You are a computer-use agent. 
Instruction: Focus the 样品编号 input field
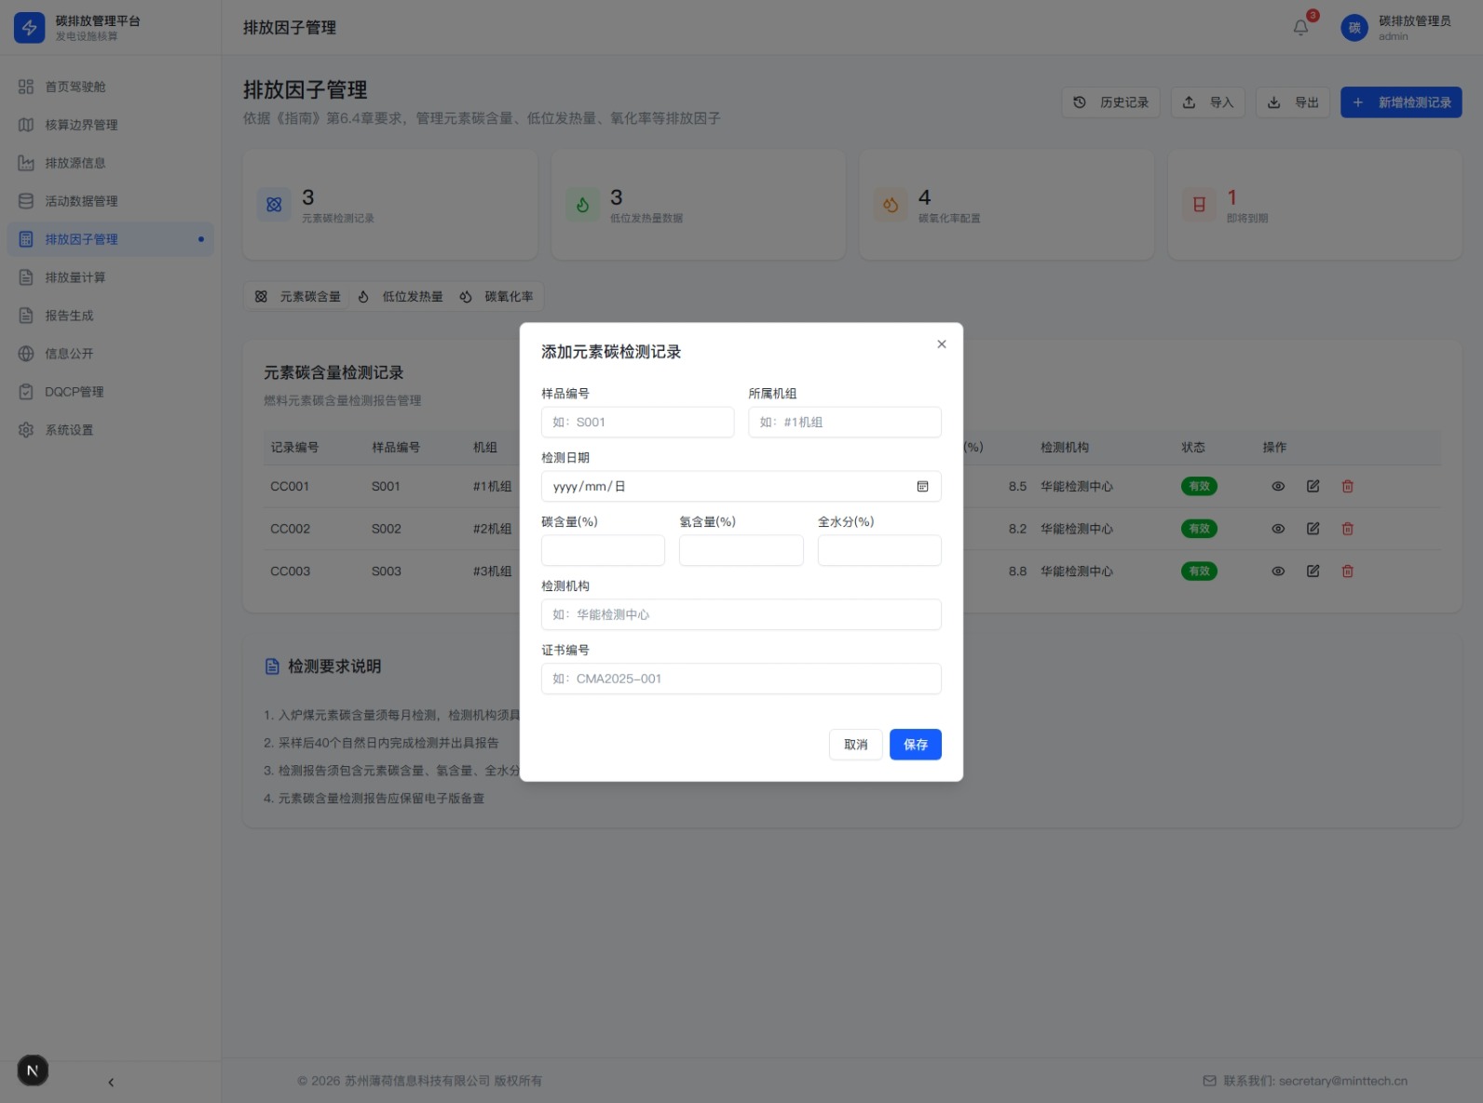(x=637, y=422)
